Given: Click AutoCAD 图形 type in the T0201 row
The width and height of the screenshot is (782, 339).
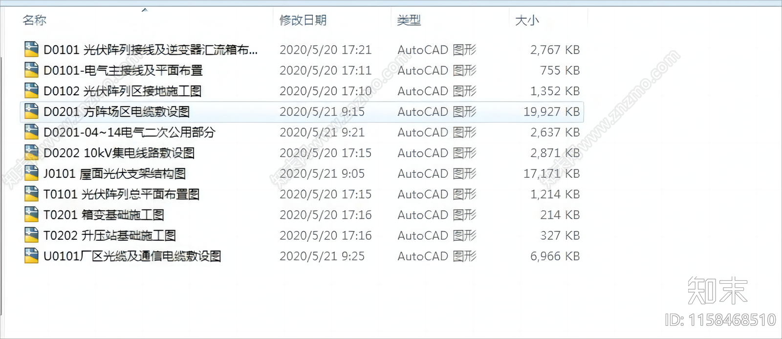Looking at the screenshot, I should click(x=437, y=215).
